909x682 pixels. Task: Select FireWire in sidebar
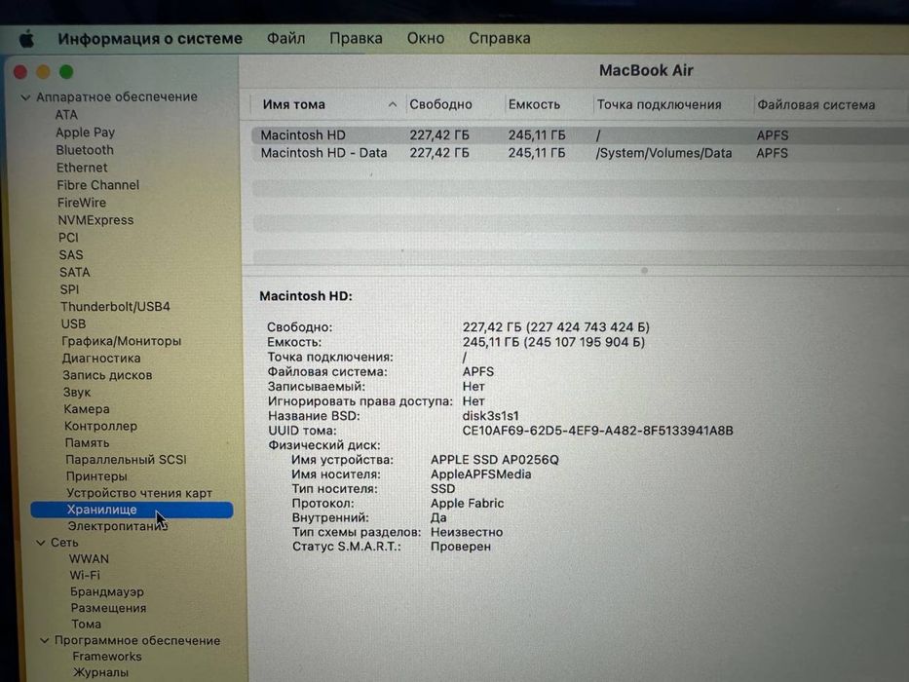pos(82,203)
